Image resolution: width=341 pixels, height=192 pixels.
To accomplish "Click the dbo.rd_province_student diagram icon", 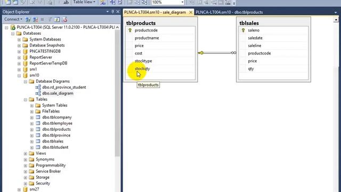I will 38,87.
